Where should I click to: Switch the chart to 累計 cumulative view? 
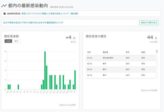coord(16,41)
